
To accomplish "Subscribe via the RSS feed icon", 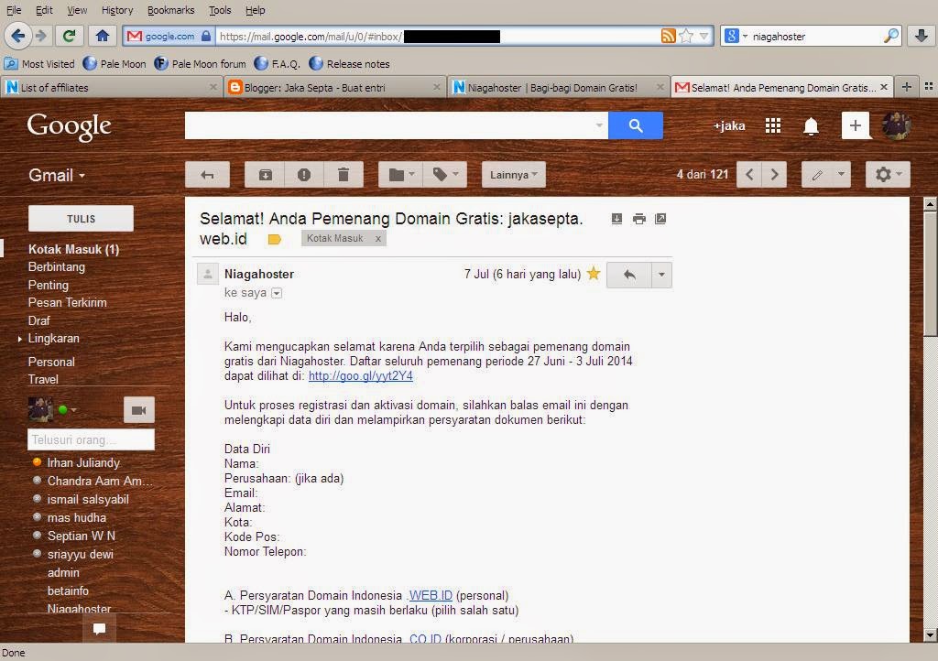I will [x=668, y=37].
